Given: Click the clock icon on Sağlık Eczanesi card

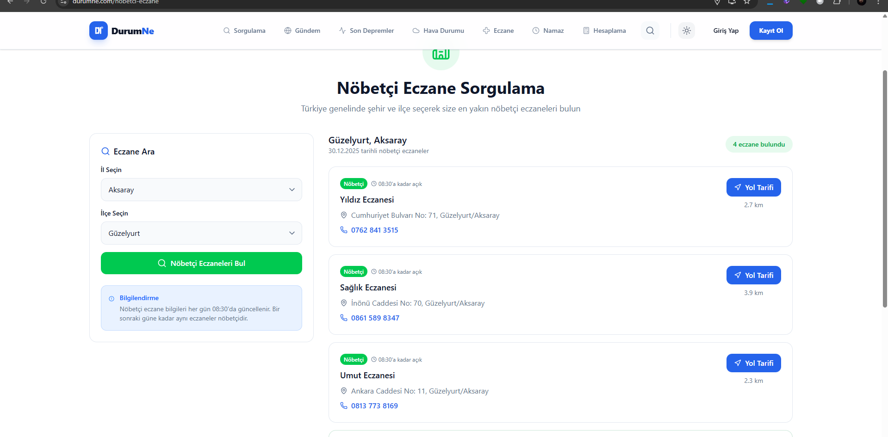Looking at the screenshot, I should [x=374, y=271].
